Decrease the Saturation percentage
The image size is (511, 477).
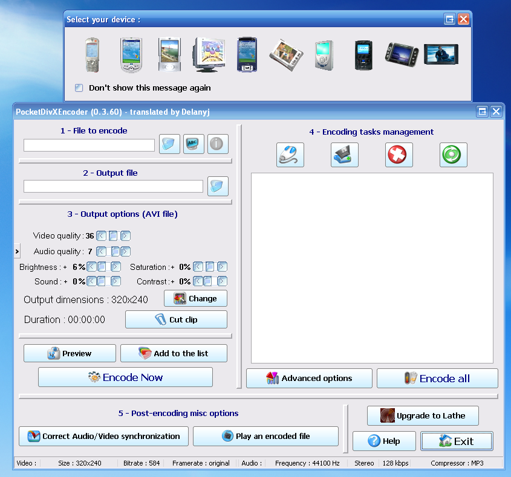point(198,267)
